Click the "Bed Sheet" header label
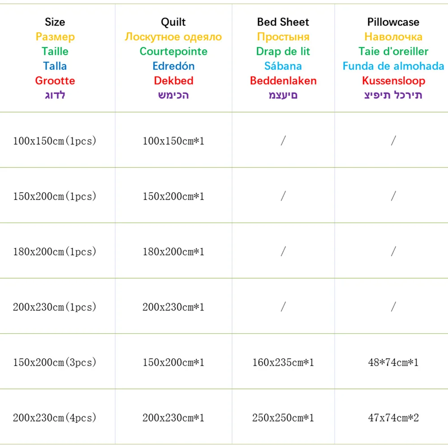This screenshot has height=448, width=448. (x=283, y=22)
